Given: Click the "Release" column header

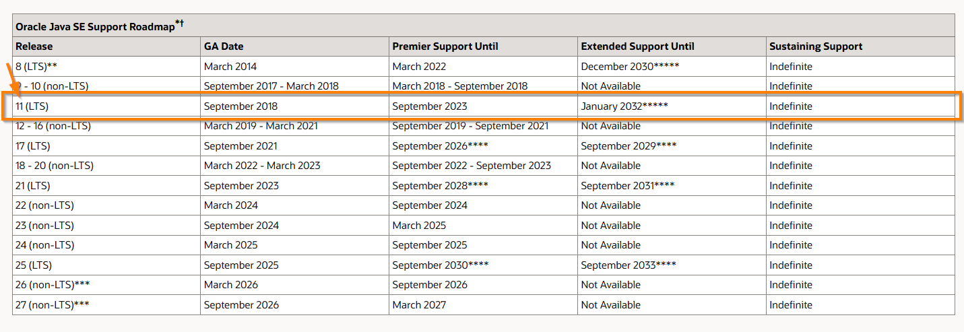Looking at the screenshot, I should 34,46.
